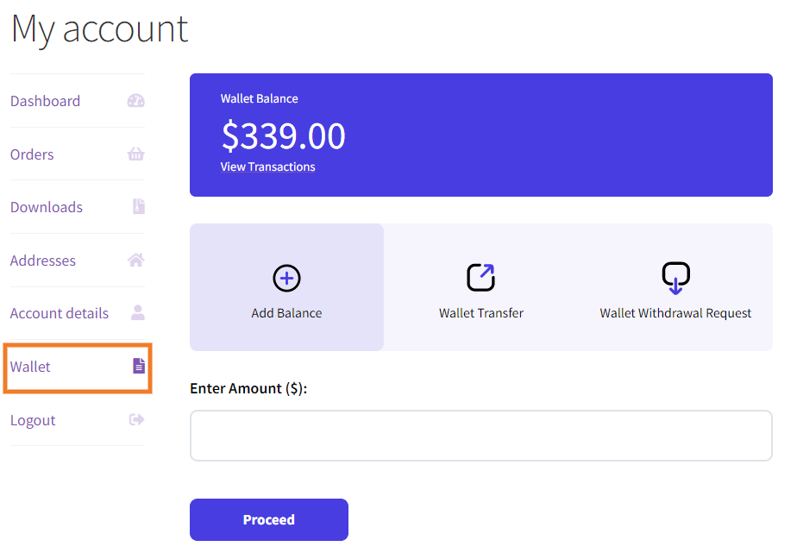Click the Wallet Transfer arrow icon
This screenshot has width=797, height=559.
pyautogui.click(x=481, y=278)
